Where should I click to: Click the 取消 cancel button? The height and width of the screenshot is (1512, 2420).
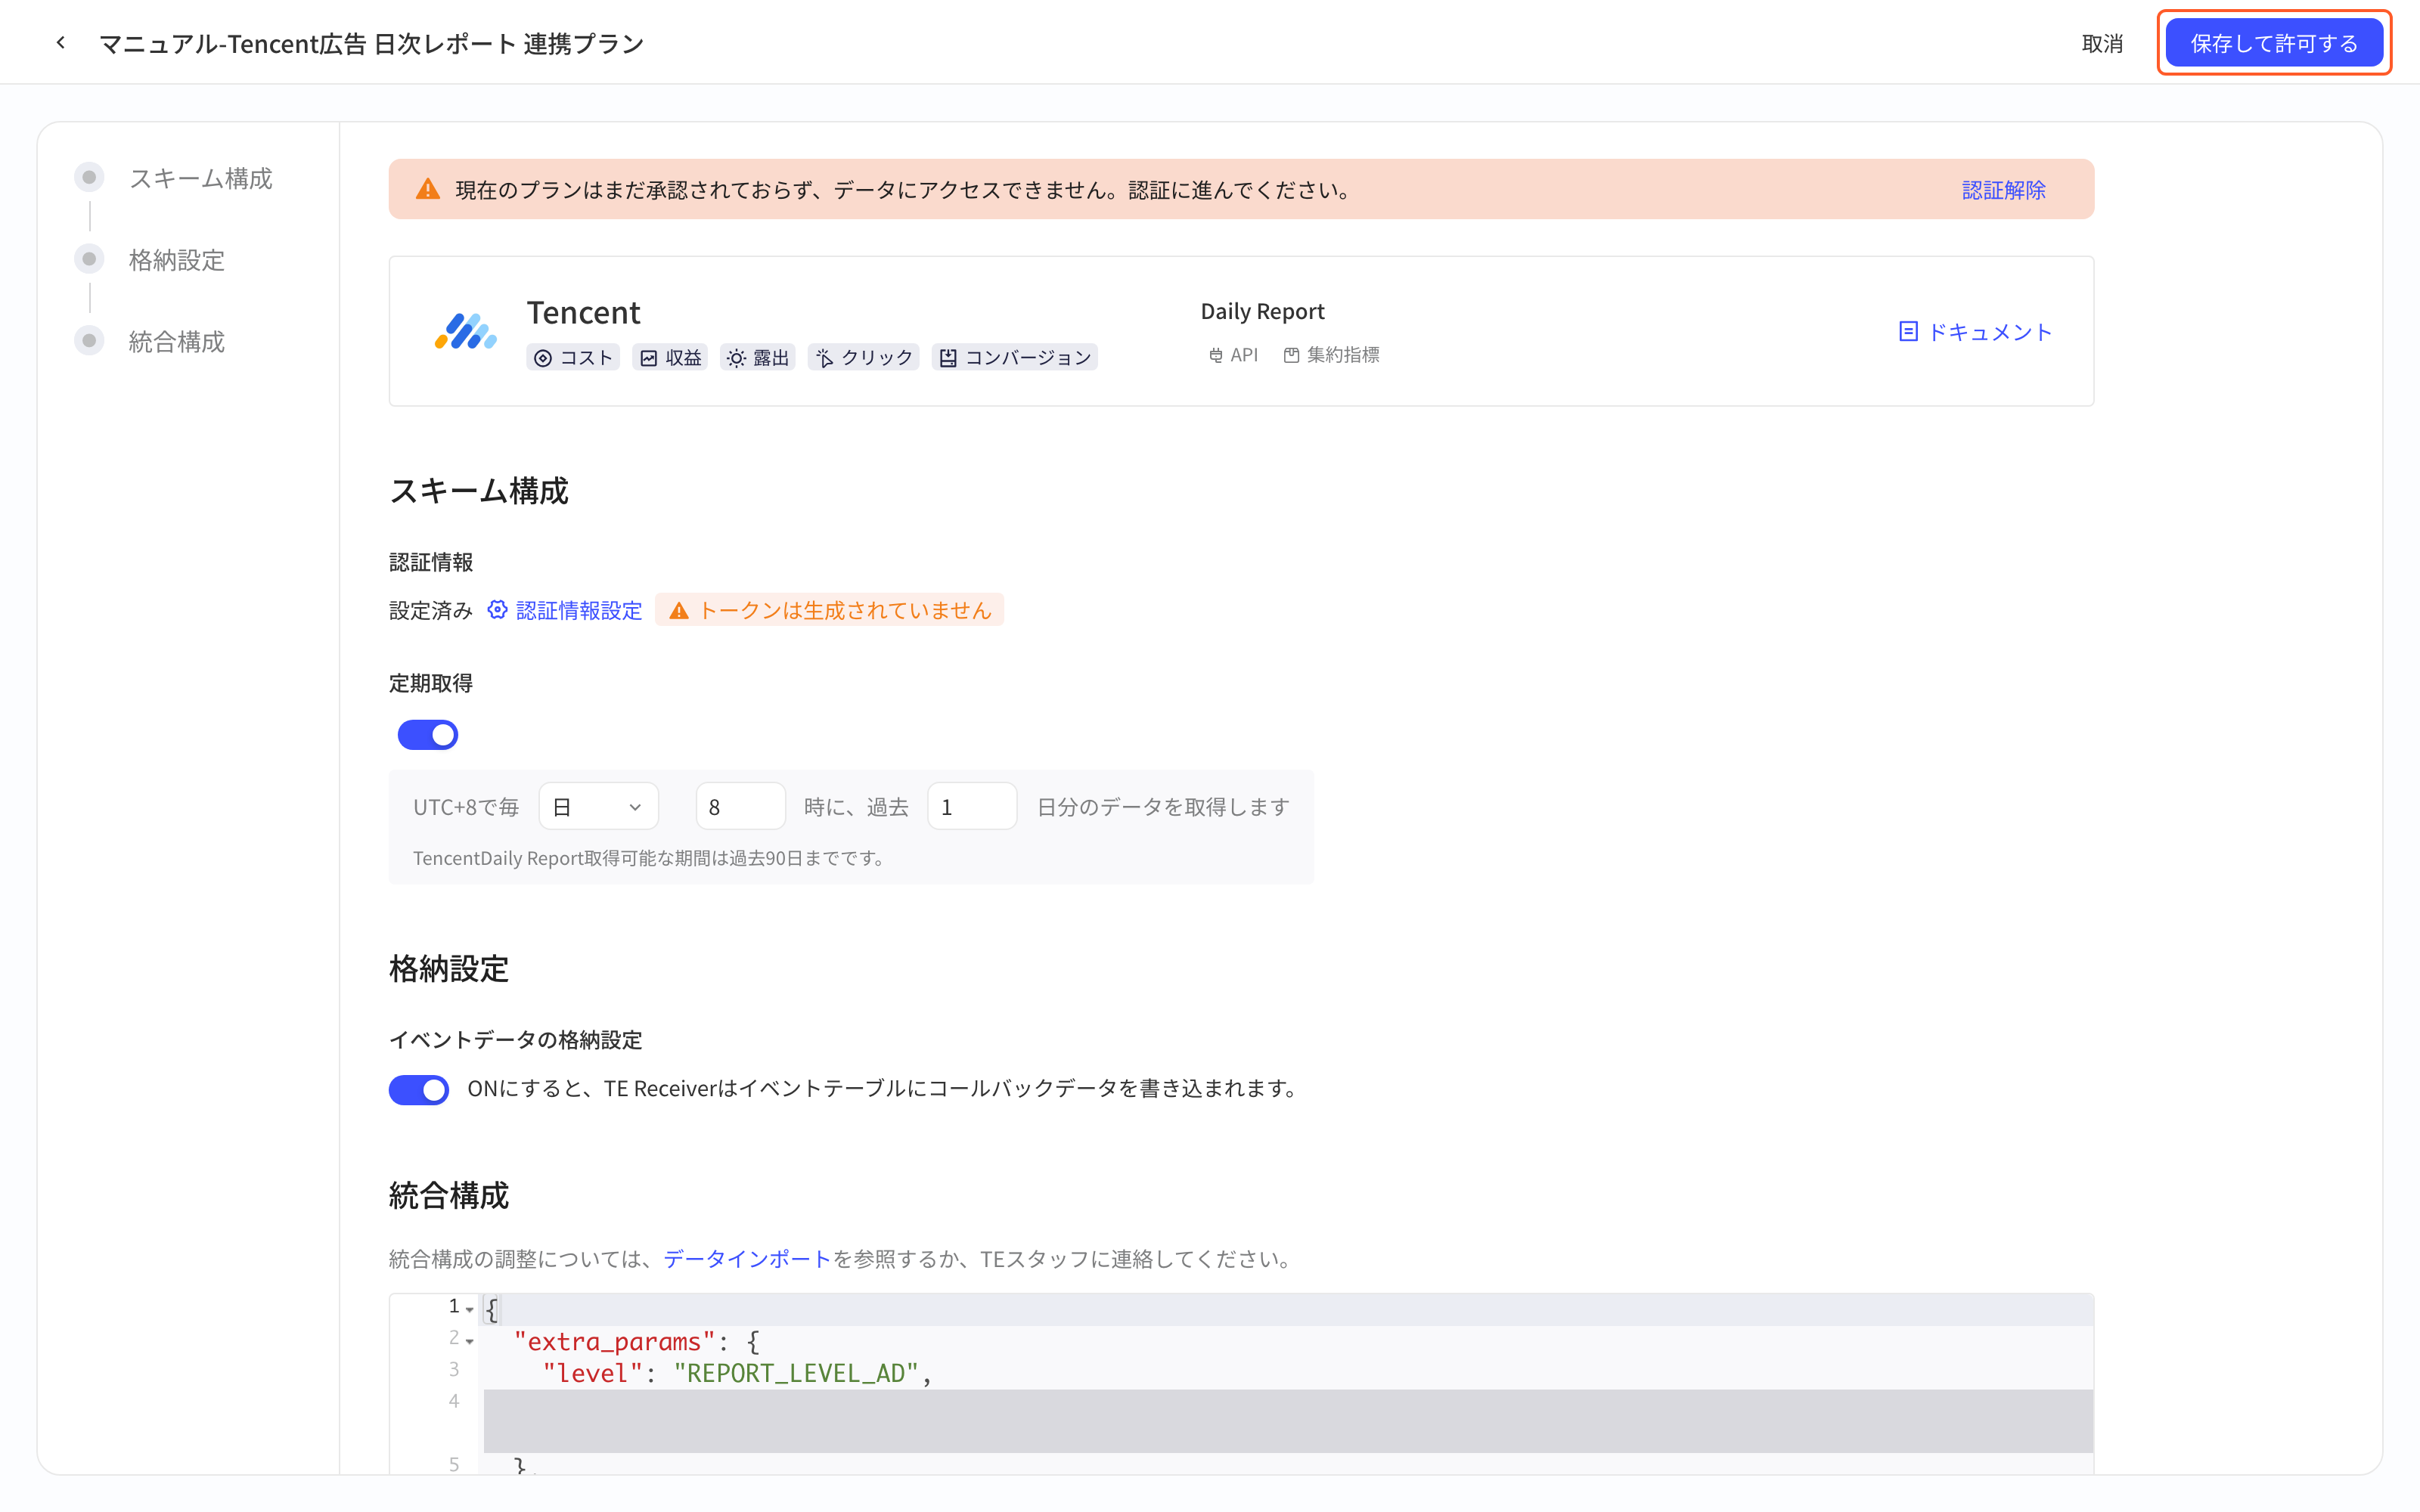click(2102, 43)
